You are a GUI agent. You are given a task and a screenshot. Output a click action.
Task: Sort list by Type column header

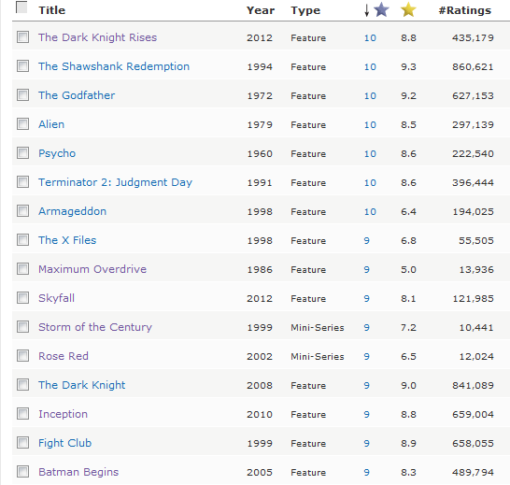pyautogui.click(x=305, y=10)
